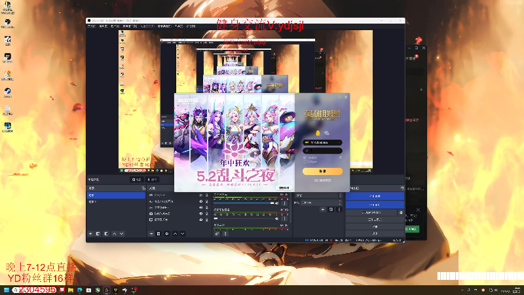This screenshot has height=295, width=524.
Task: Move the selected scene up
Action: click(114, 234)
